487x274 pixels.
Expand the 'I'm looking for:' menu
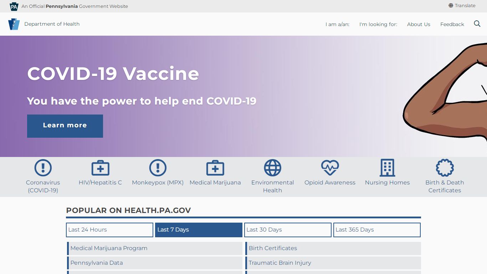[378, 24]
